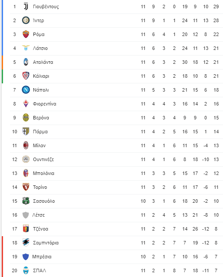The height and width of the screenshot is (277, 223).
Task: Select the Μπολόνια team name
Action: [x=43, y=173]
